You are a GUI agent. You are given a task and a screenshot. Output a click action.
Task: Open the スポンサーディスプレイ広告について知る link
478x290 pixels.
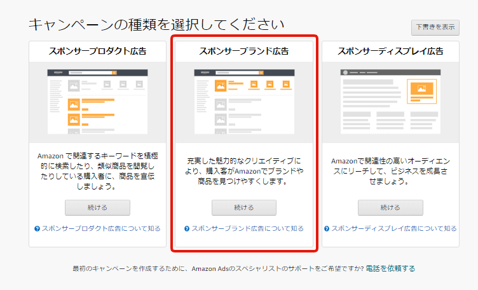[x=393, y=228]
